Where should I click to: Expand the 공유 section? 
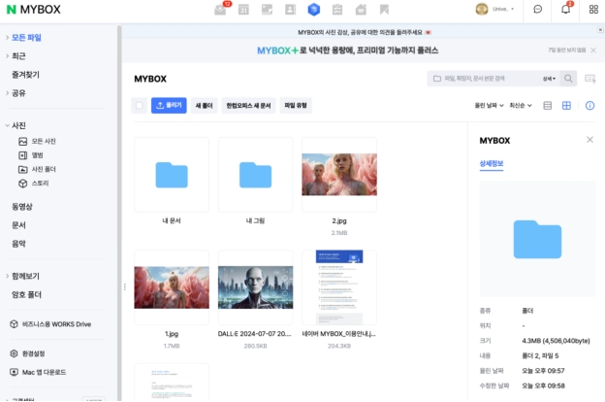point(8,93)
